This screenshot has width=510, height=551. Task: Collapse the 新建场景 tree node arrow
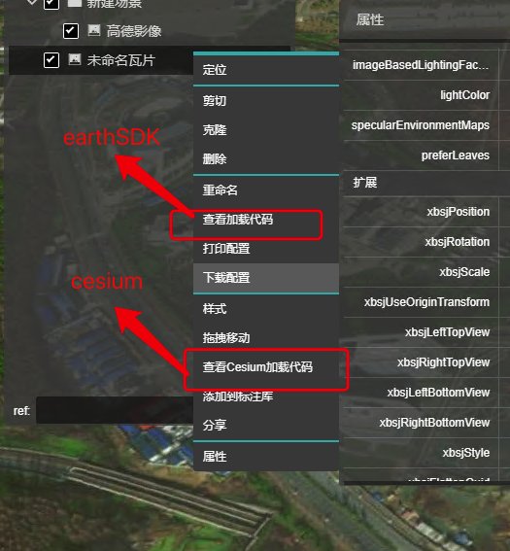(x=32, y=2)
